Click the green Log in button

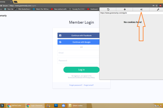click(x=81, y=70)
